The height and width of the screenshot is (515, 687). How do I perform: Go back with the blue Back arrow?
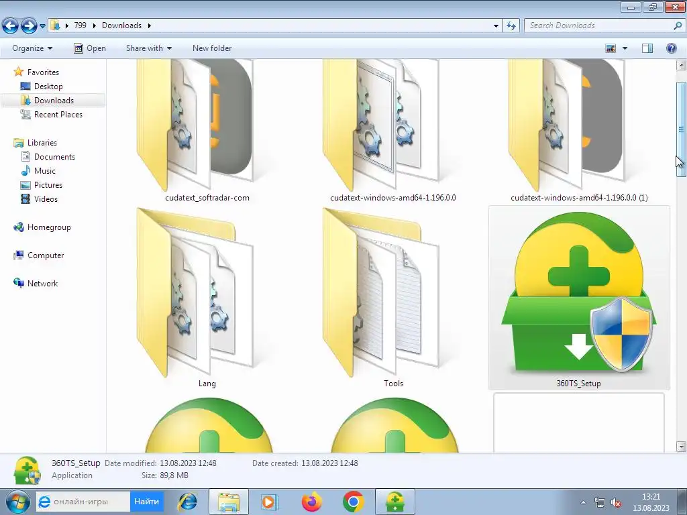[11, 26]
